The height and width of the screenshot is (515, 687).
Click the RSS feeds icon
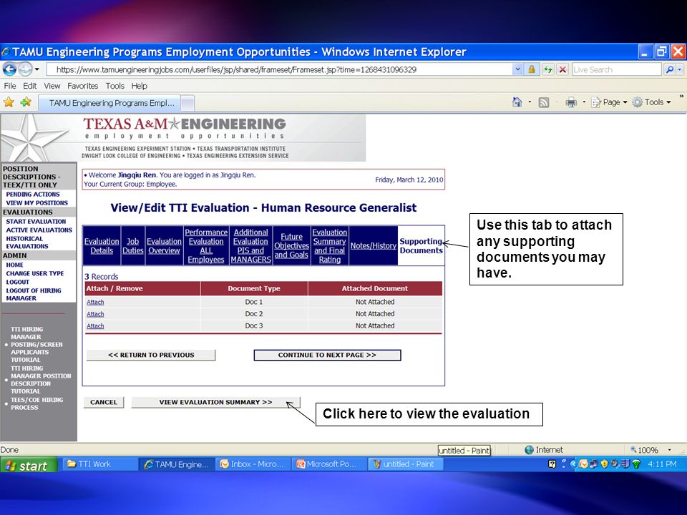[x=544, y=102]
